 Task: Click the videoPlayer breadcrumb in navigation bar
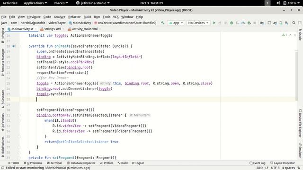57,23
